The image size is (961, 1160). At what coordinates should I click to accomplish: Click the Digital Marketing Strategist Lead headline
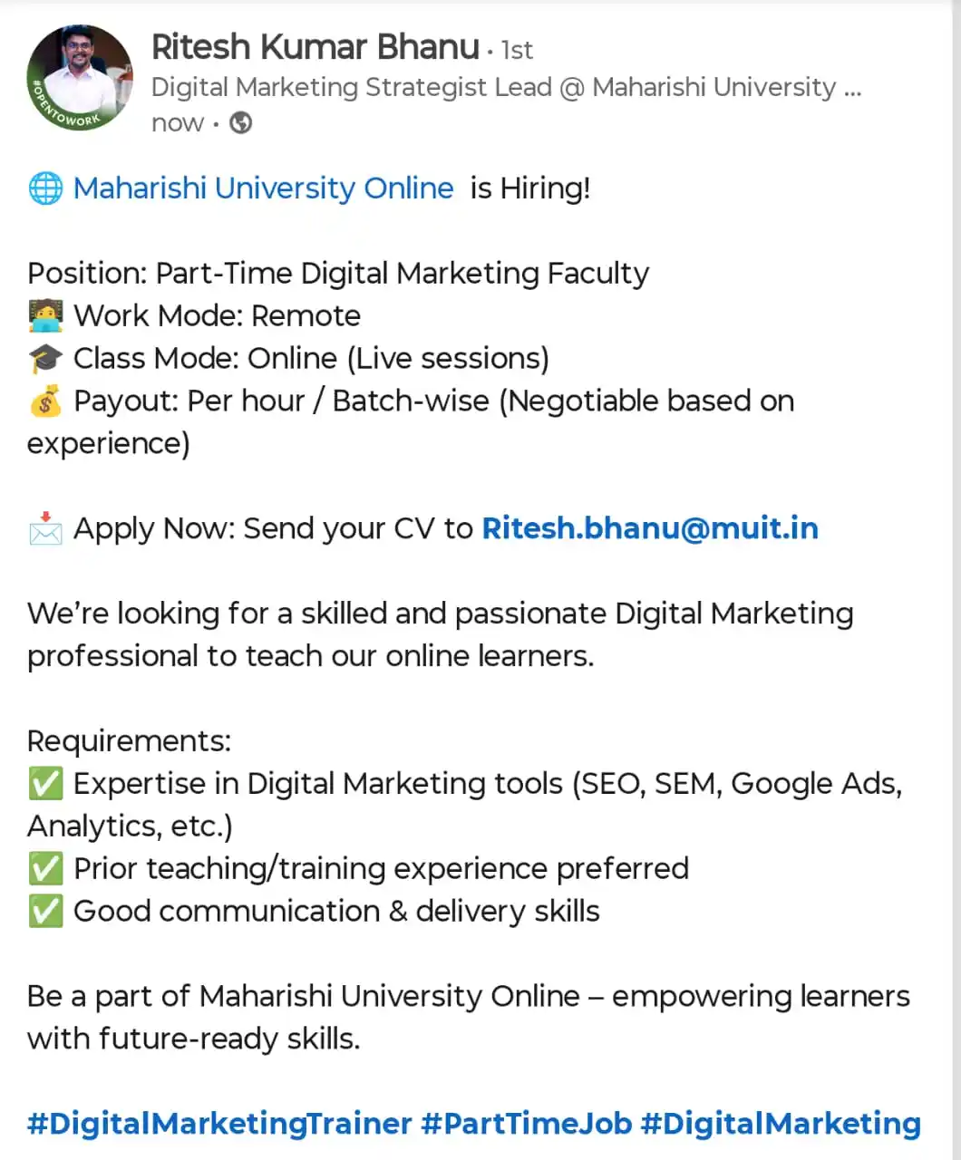[506, 87]
